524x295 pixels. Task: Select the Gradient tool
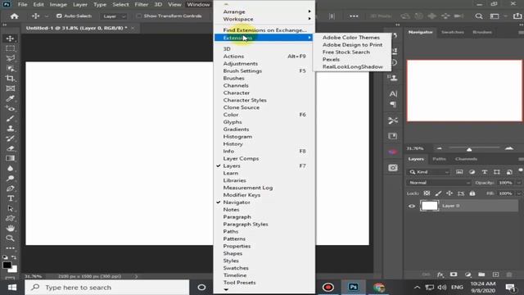(x=10, y=158)
